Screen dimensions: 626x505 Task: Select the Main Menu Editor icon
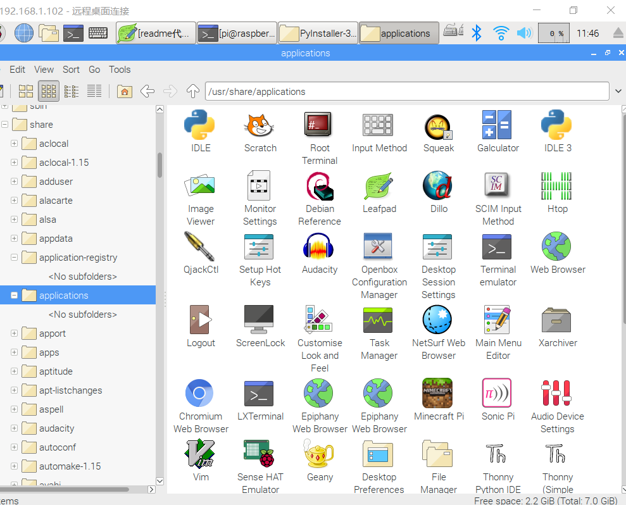coord(497,320)
